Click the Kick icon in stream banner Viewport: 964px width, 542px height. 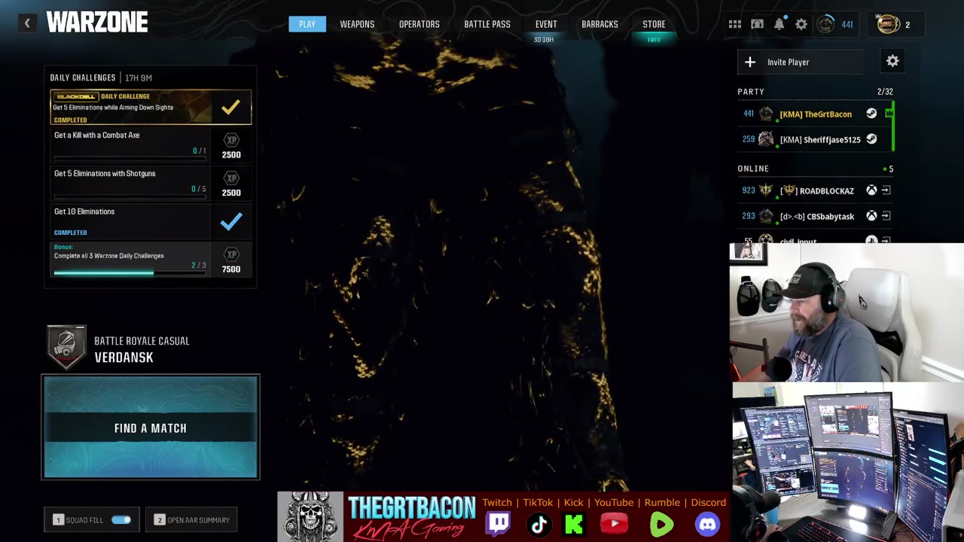pyautogui.click(x=574, y=524)
